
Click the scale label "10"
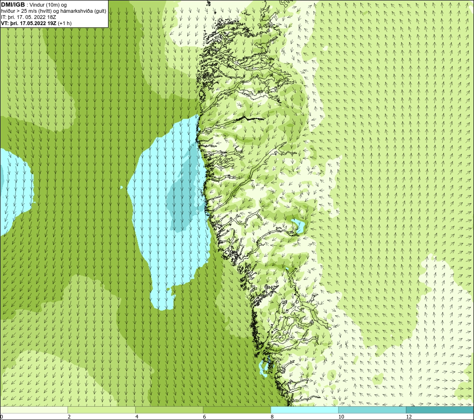[341, 417]
